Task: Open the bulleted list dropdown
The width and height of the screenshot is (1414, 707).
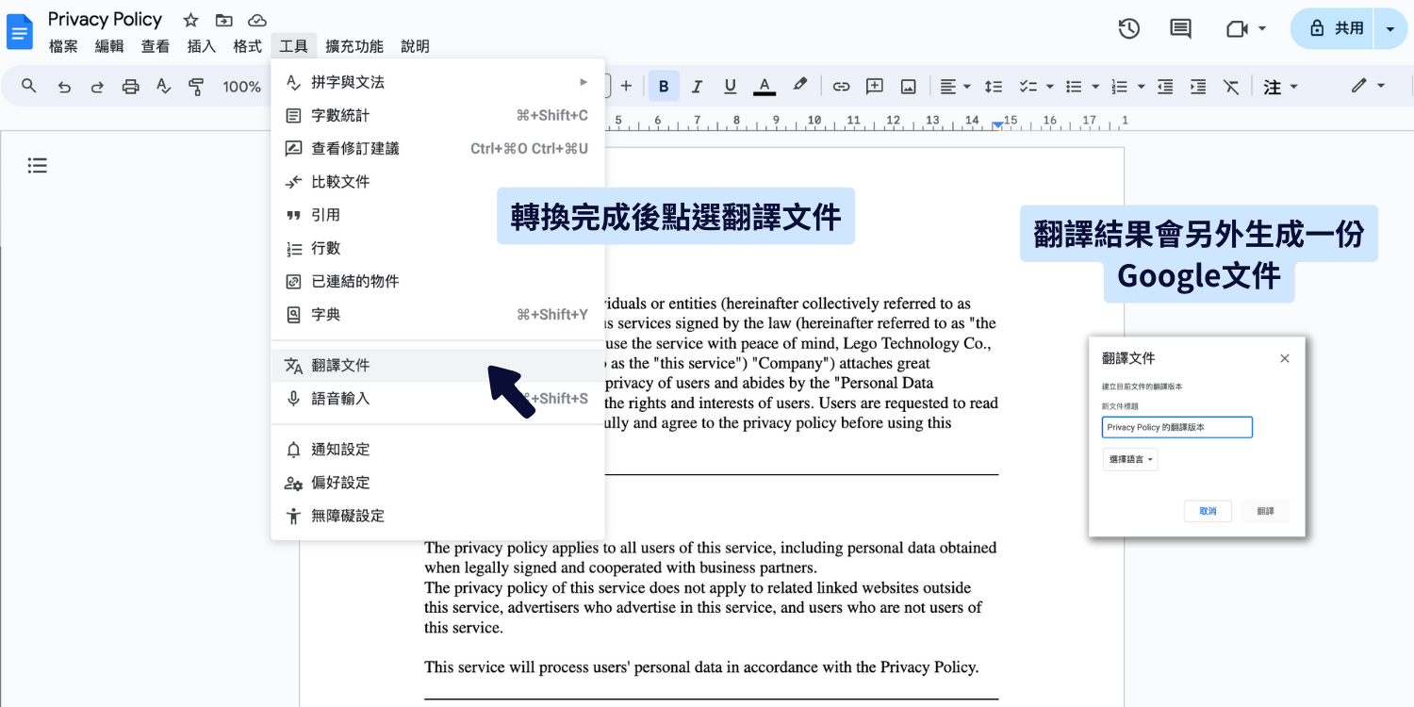Action: [1082, 87]
